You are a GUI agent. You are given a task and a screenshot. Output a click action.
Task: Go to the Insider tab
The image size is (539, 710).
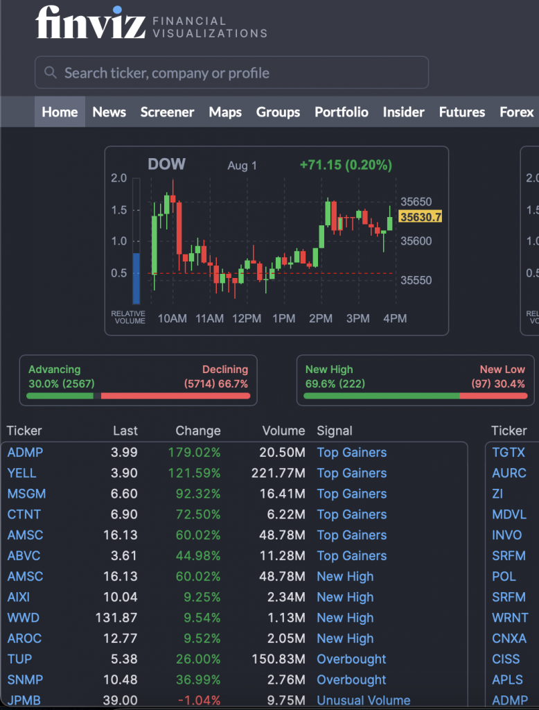(403, 112)
